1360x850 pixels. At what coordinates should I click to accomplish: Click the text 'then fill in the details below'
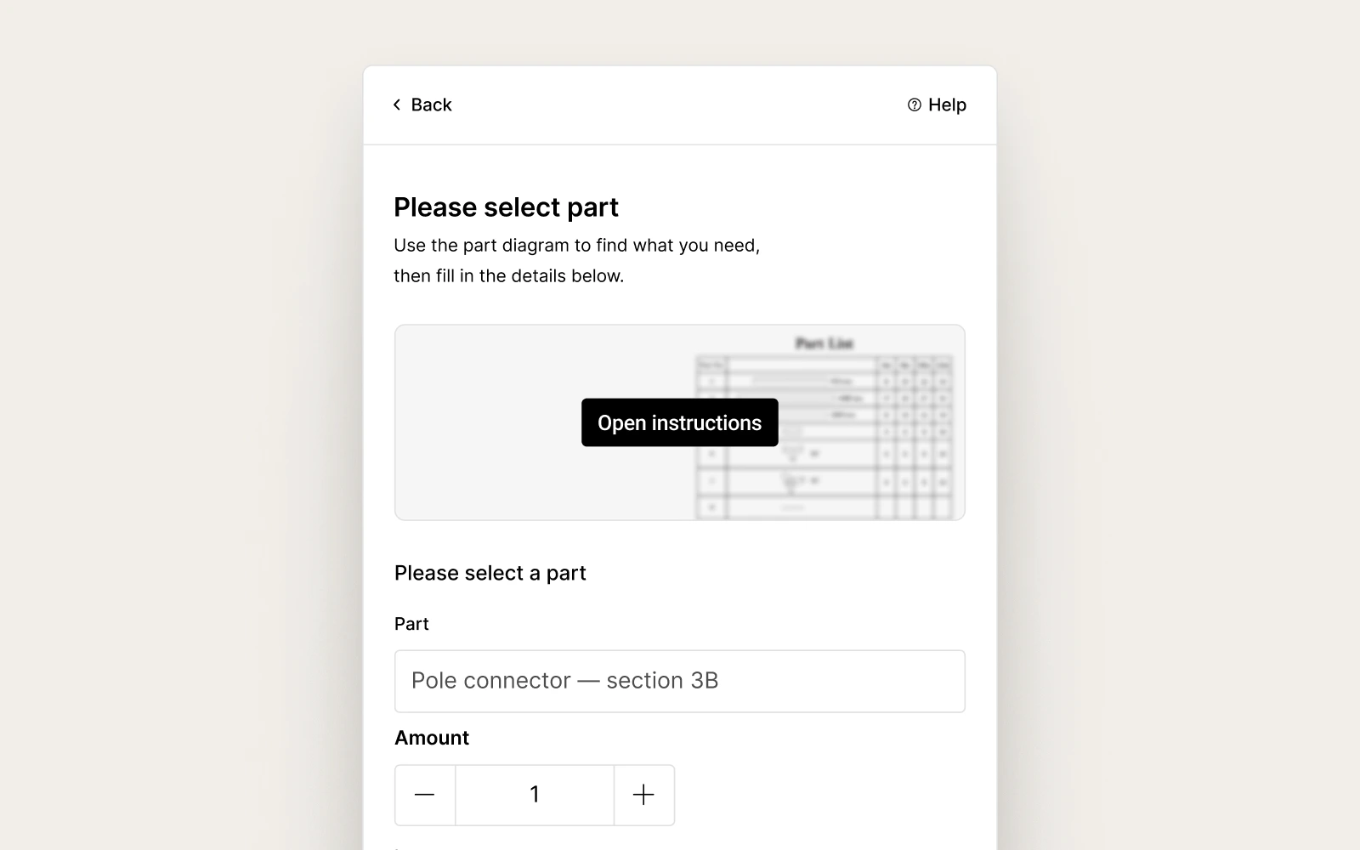pyautogui.click(x=508, y=275)
